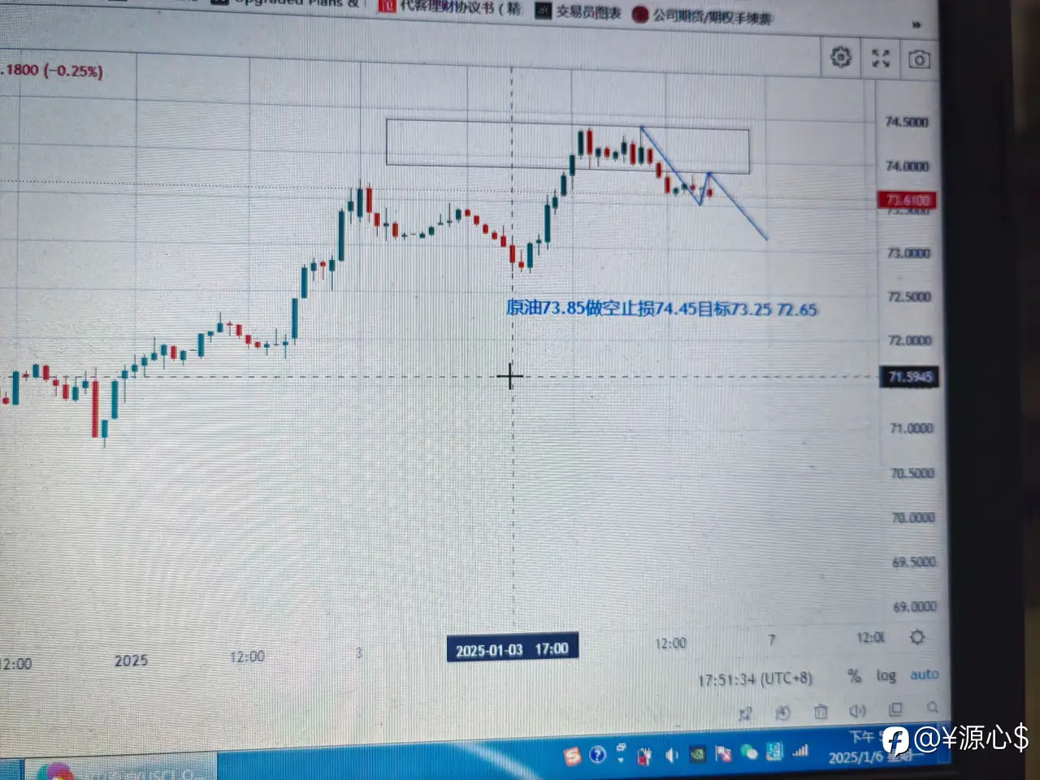Image resolution: width=1040 pixels, height=780 pixels.
Task: Open NVIDIA tray icon
Action: 697,754
